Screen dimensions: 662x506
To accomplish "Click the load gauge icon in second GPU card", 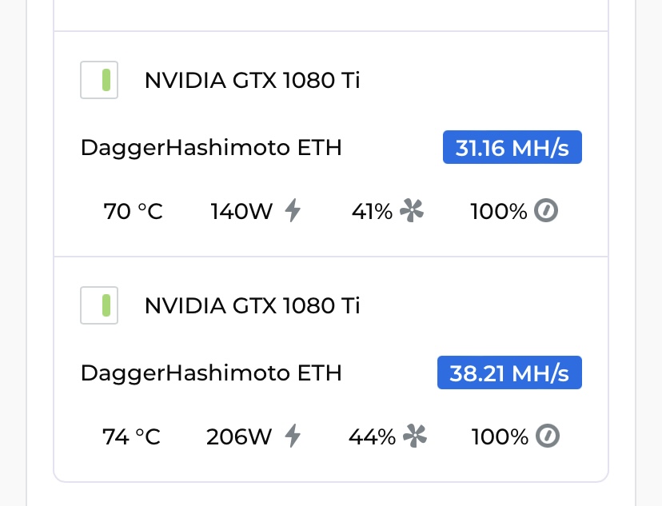I will [548, 436].
